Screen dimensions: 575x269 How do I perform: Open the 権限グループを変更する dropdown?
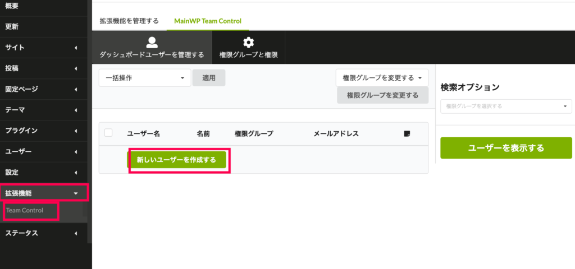coord(382,78)
